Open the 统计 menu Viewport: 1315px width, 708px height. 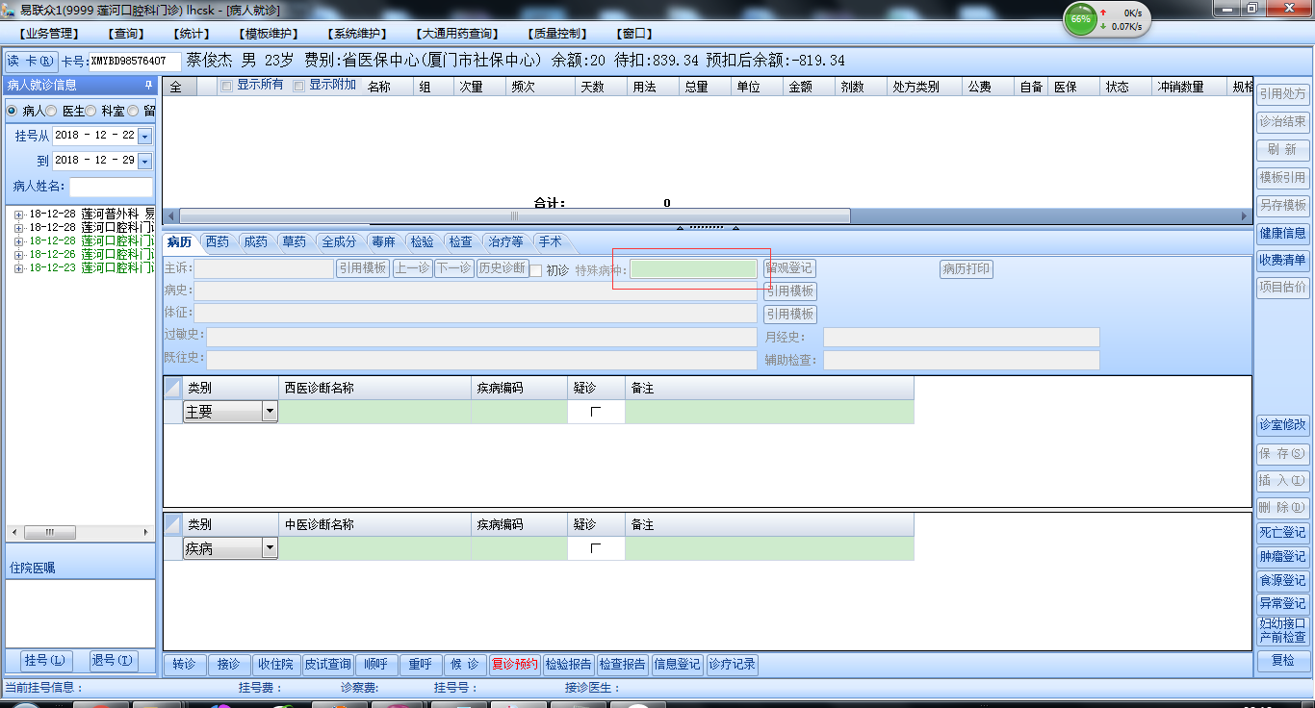tap(193, 34)
